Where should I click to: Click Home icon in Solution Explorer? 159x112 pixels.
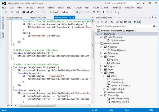[106, 22]
